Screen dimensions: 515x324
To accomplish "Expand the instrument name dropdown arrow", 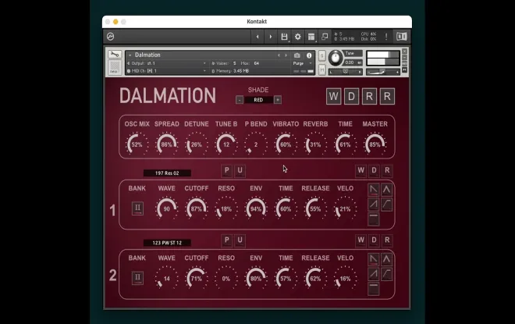I will 130,55.
